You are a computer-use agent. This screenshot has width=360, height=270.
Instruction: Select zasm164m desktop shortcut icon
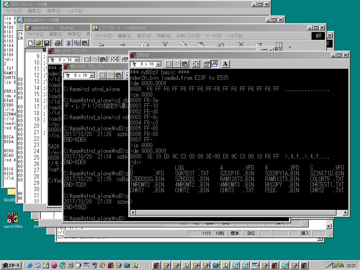click(x=13, y=220)
